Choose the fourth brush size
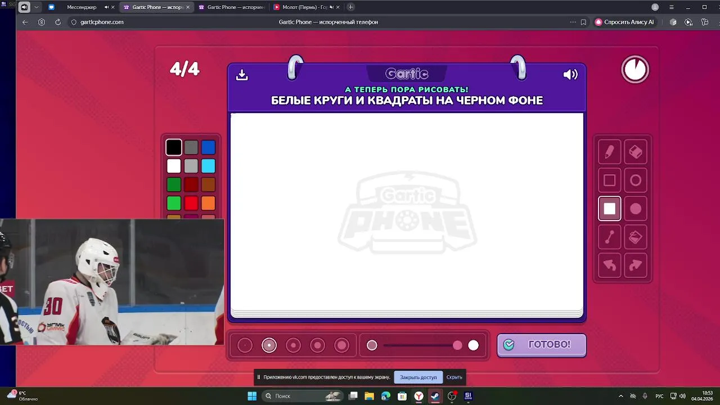The width and height of the screenshot is (720, 405). tap(317, 345)
